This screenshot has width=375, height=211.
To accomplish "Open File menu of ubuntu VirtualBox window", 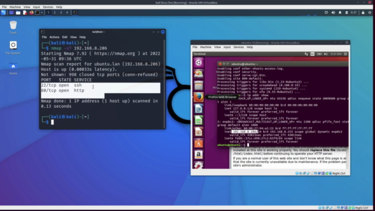I will (195, 47).
